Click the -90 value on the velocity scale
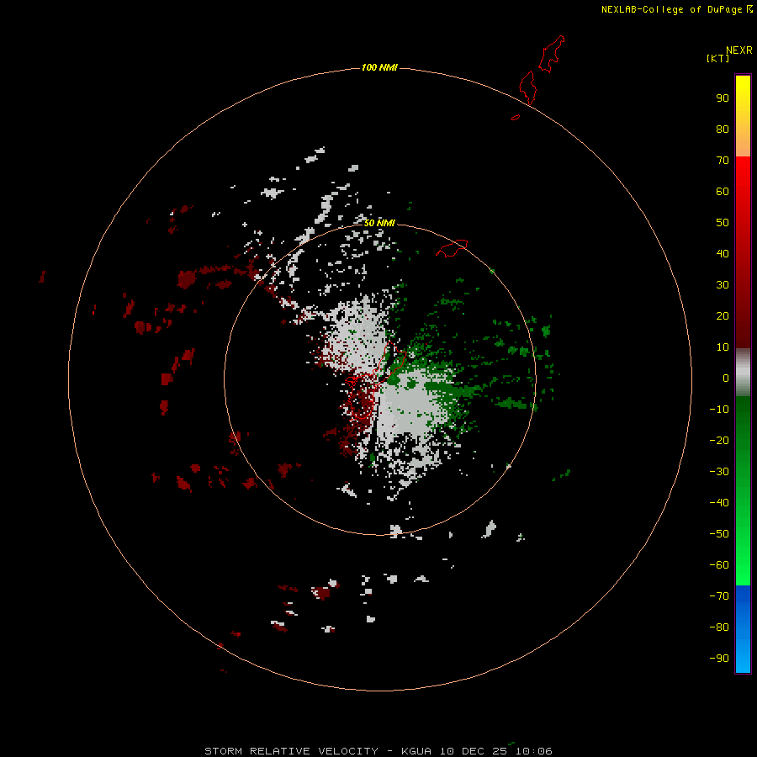The width and height of the screenshot is (757, 757). (719, 659)
